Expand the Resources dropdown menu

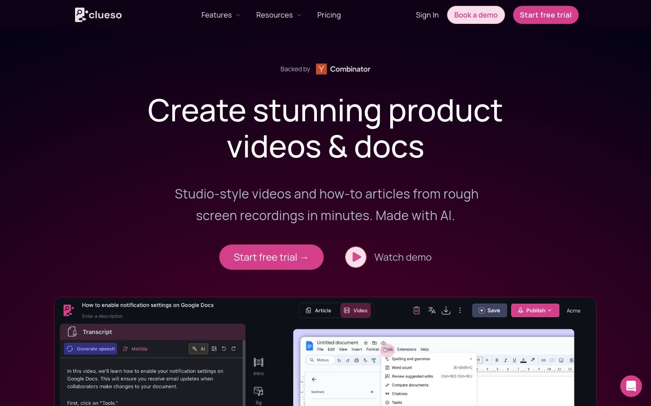click(x=278, y=15)
